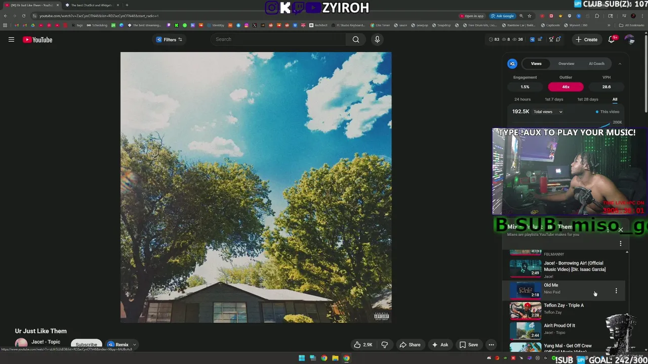Click the Ask button
Screen dimensions: 648x364
439,345
